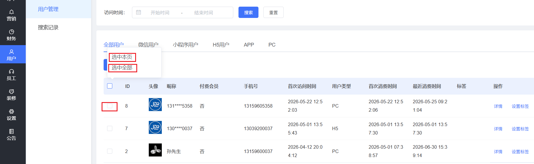Click phone number 13159605358
534x164 pixels.
click(258, 106)
